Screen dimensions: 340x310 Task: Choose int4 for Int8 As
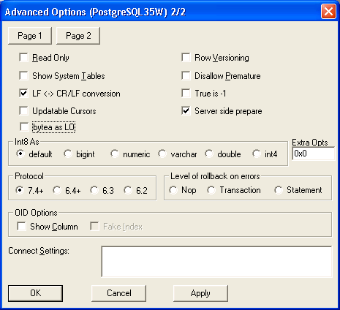point(257,154)
